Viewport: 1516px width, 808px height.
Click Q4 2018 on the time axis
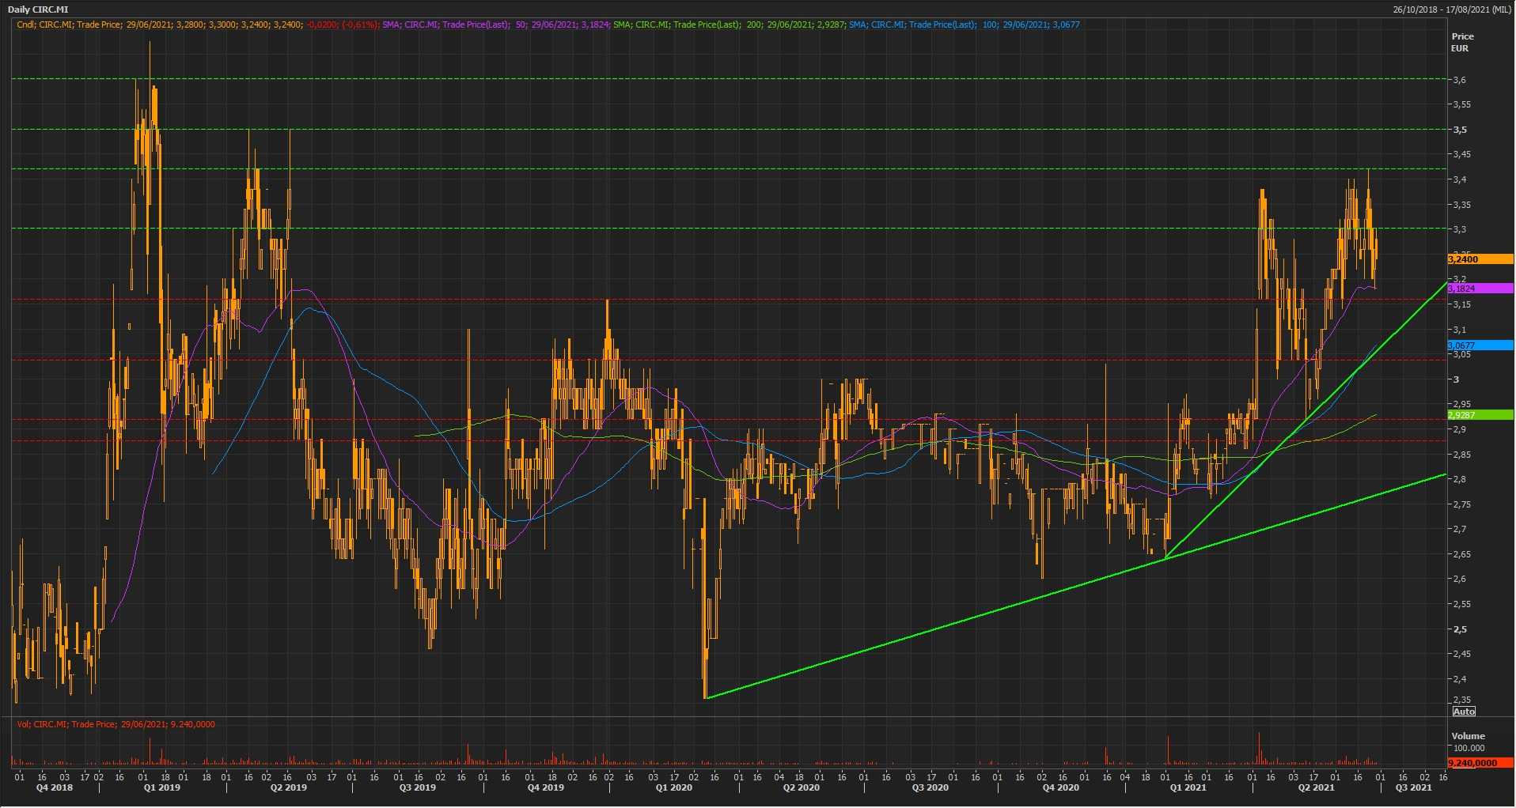55,787
